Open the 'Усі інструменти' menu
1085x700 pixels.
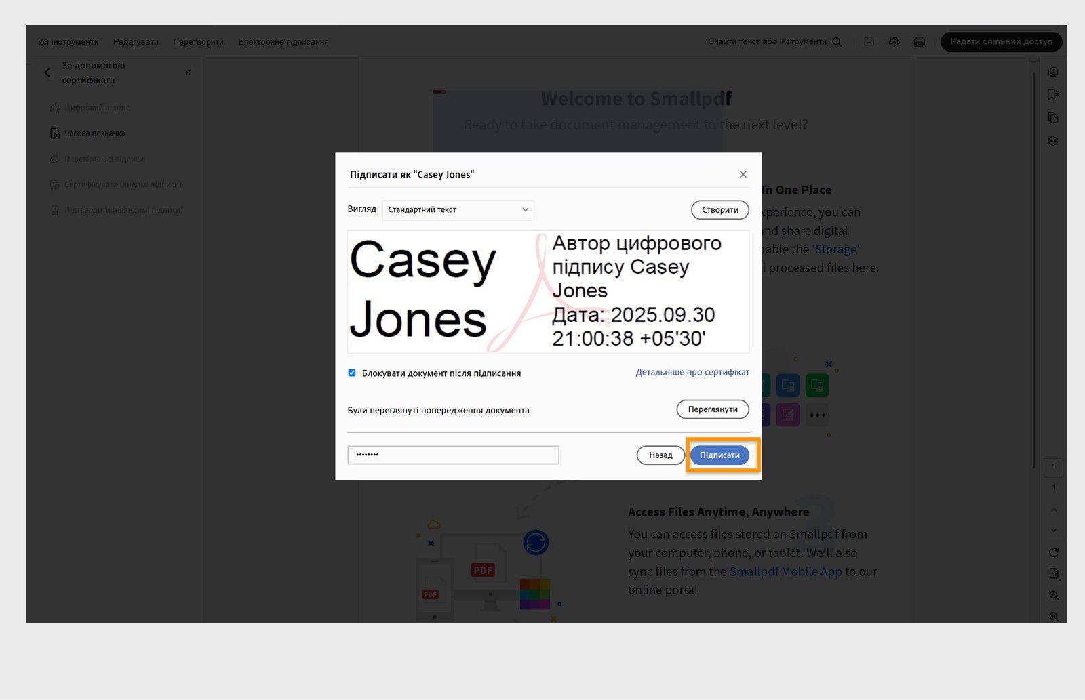click(68, 42)
